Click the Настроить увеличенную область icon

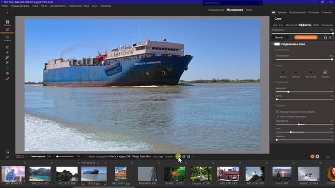point(278,112)
